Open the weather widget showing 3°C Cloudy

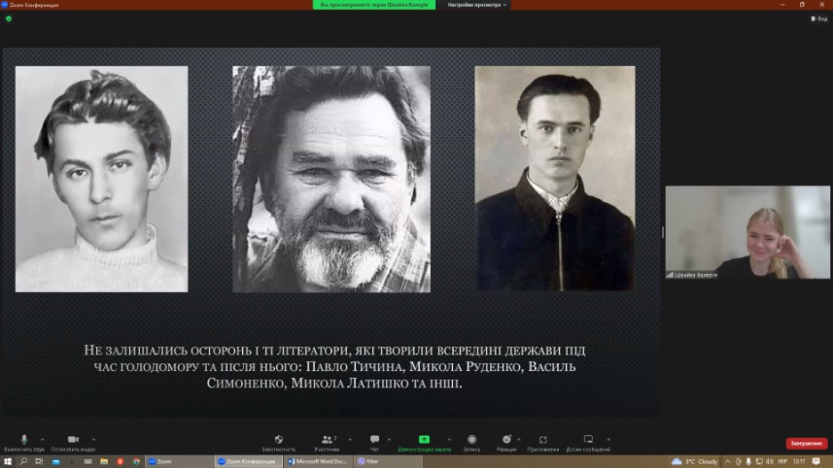tap(694, 462)
